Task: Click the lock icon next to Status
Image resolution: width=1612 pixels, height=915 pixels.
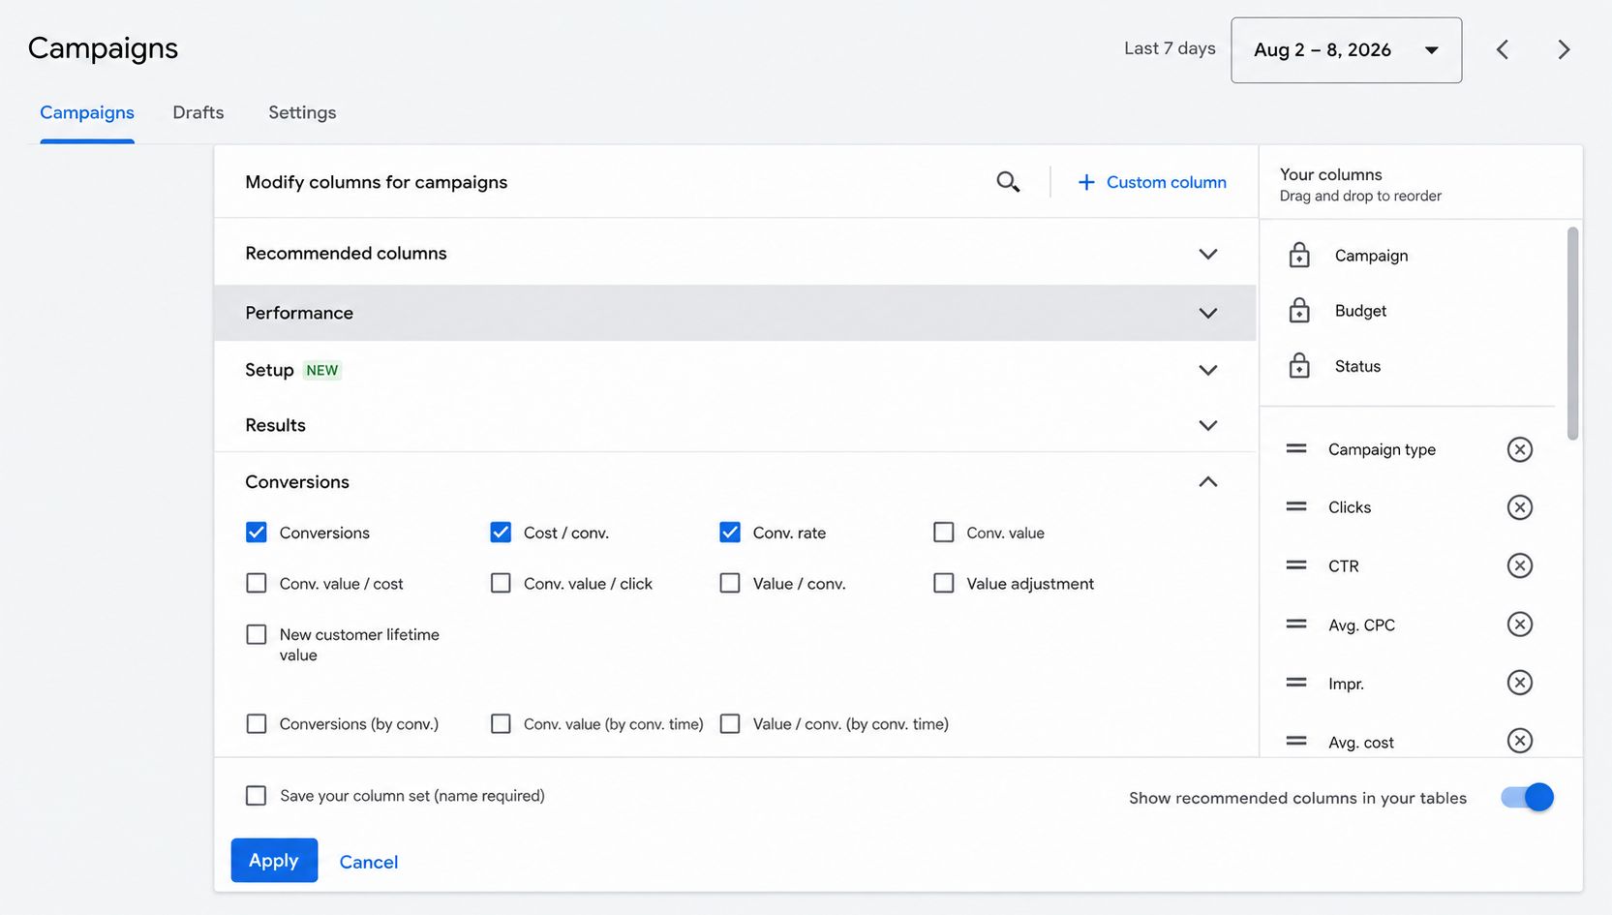Action: 1299,365
